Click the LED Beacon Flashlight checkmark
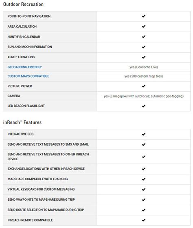The image size is (193, 228). coord(144,106)
